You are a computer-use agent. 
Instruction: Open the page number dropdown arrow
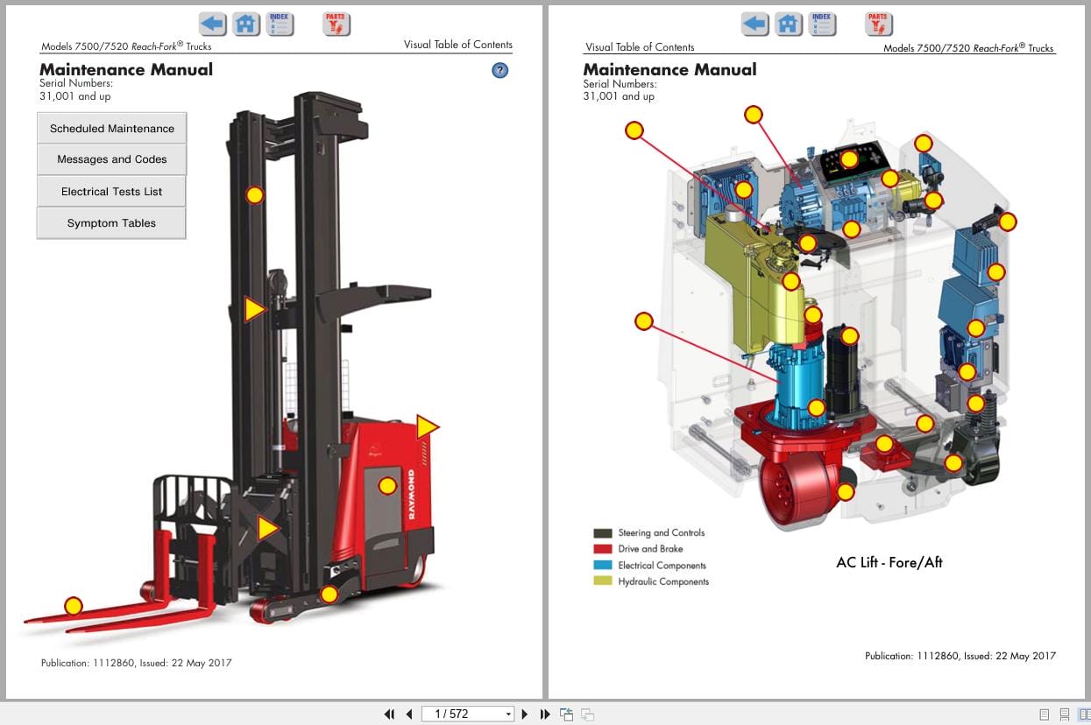(x=507, y=714)
